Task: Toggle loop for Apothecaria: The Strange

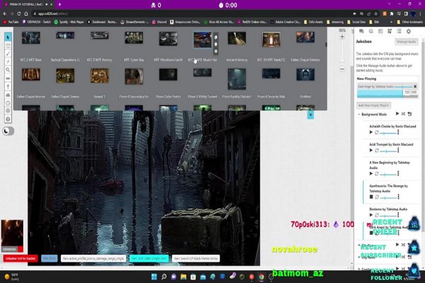Action: (377, 197)
